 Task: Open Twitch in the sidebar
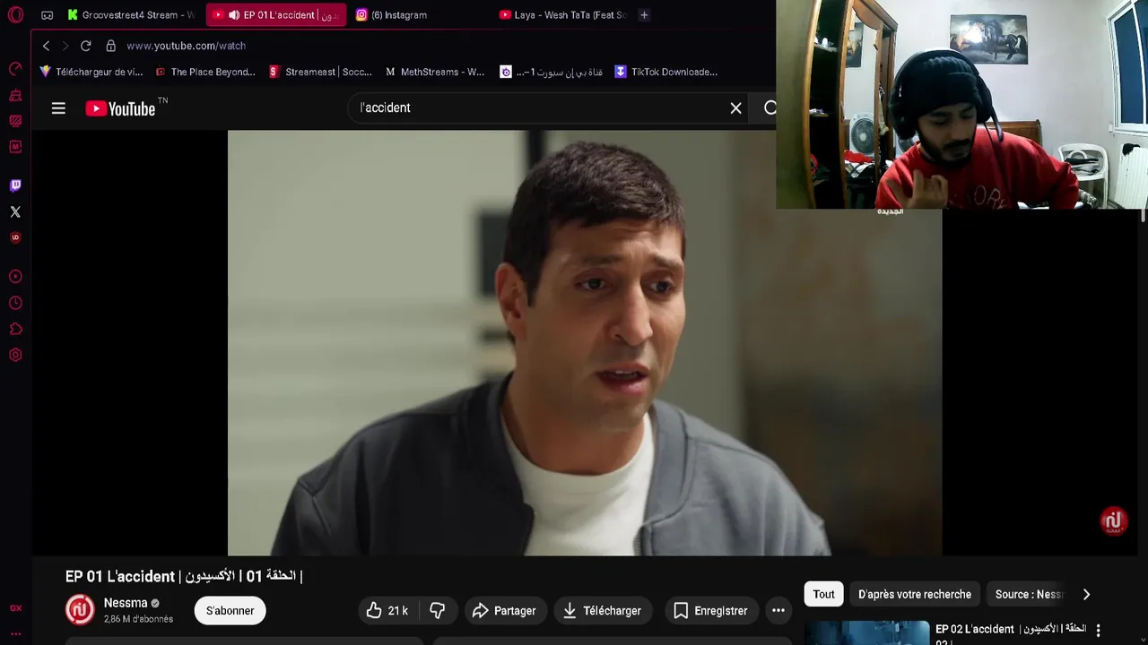click(x=15, y=185)
